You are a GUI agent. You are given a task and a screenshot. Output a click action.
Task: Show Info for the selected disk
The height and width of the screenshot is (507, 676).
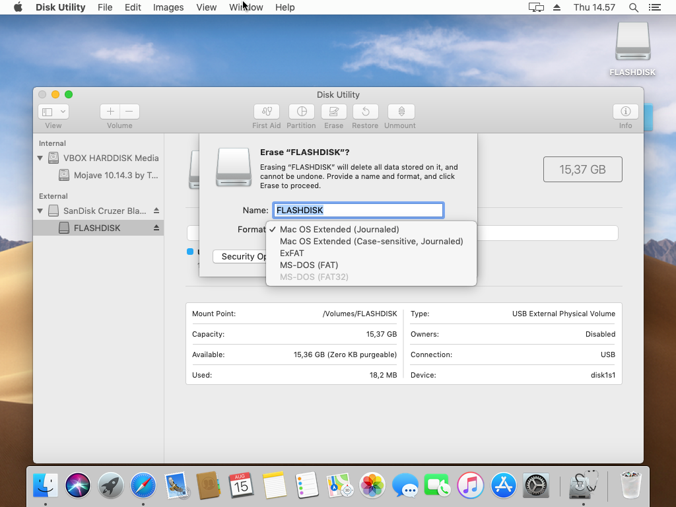click(625, 112)
